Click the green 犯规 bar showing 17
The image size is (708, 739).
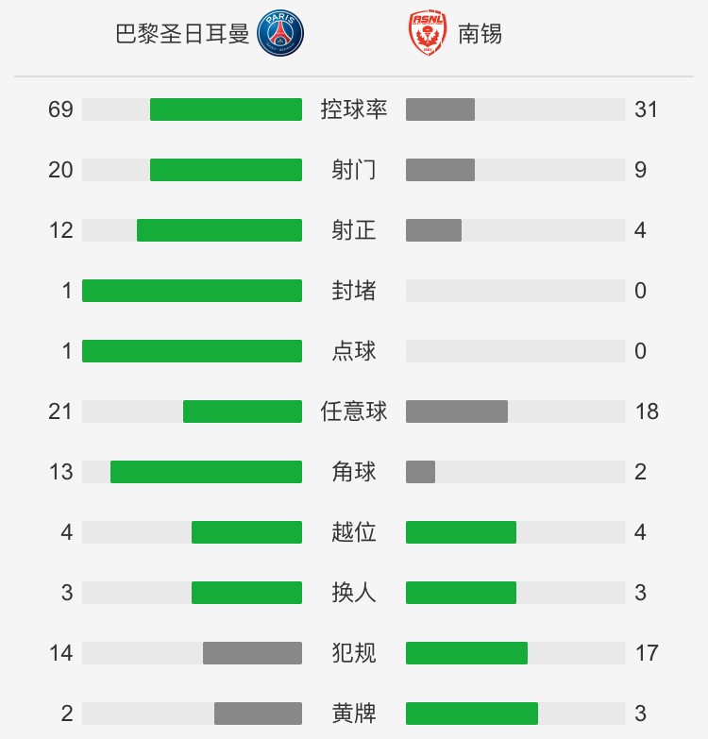pyautogui.click(x=466, y=653)
